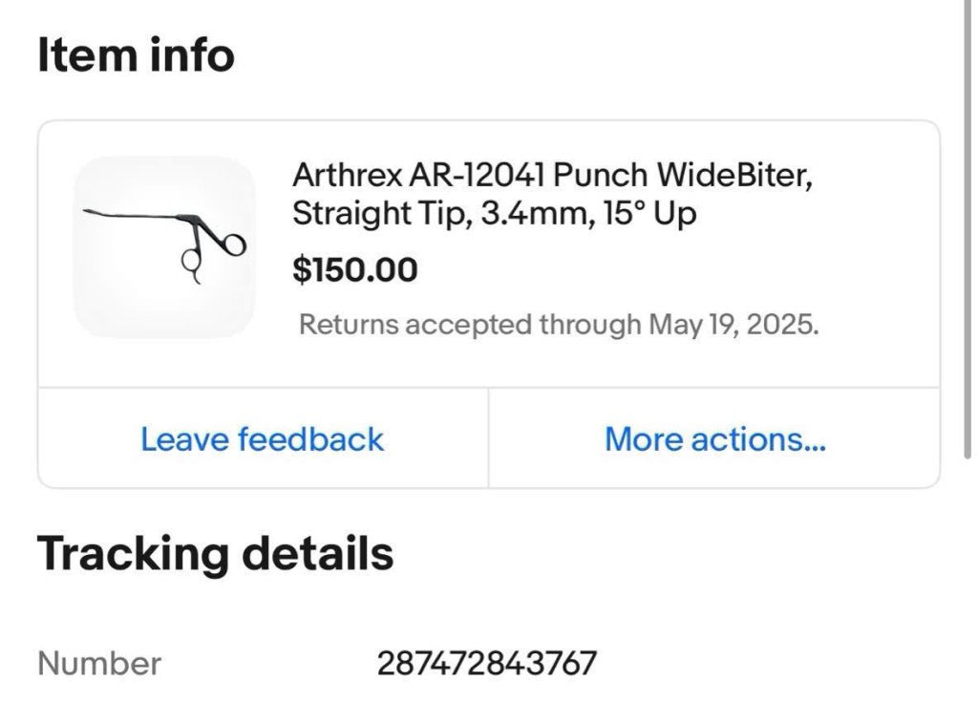The image size is (978, 703).
Task: Select Leave feedback
Action: 262,439
